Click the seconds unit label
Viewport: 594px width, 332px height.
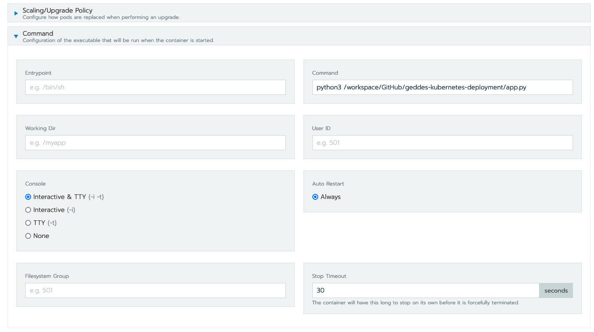click(556, 290)
